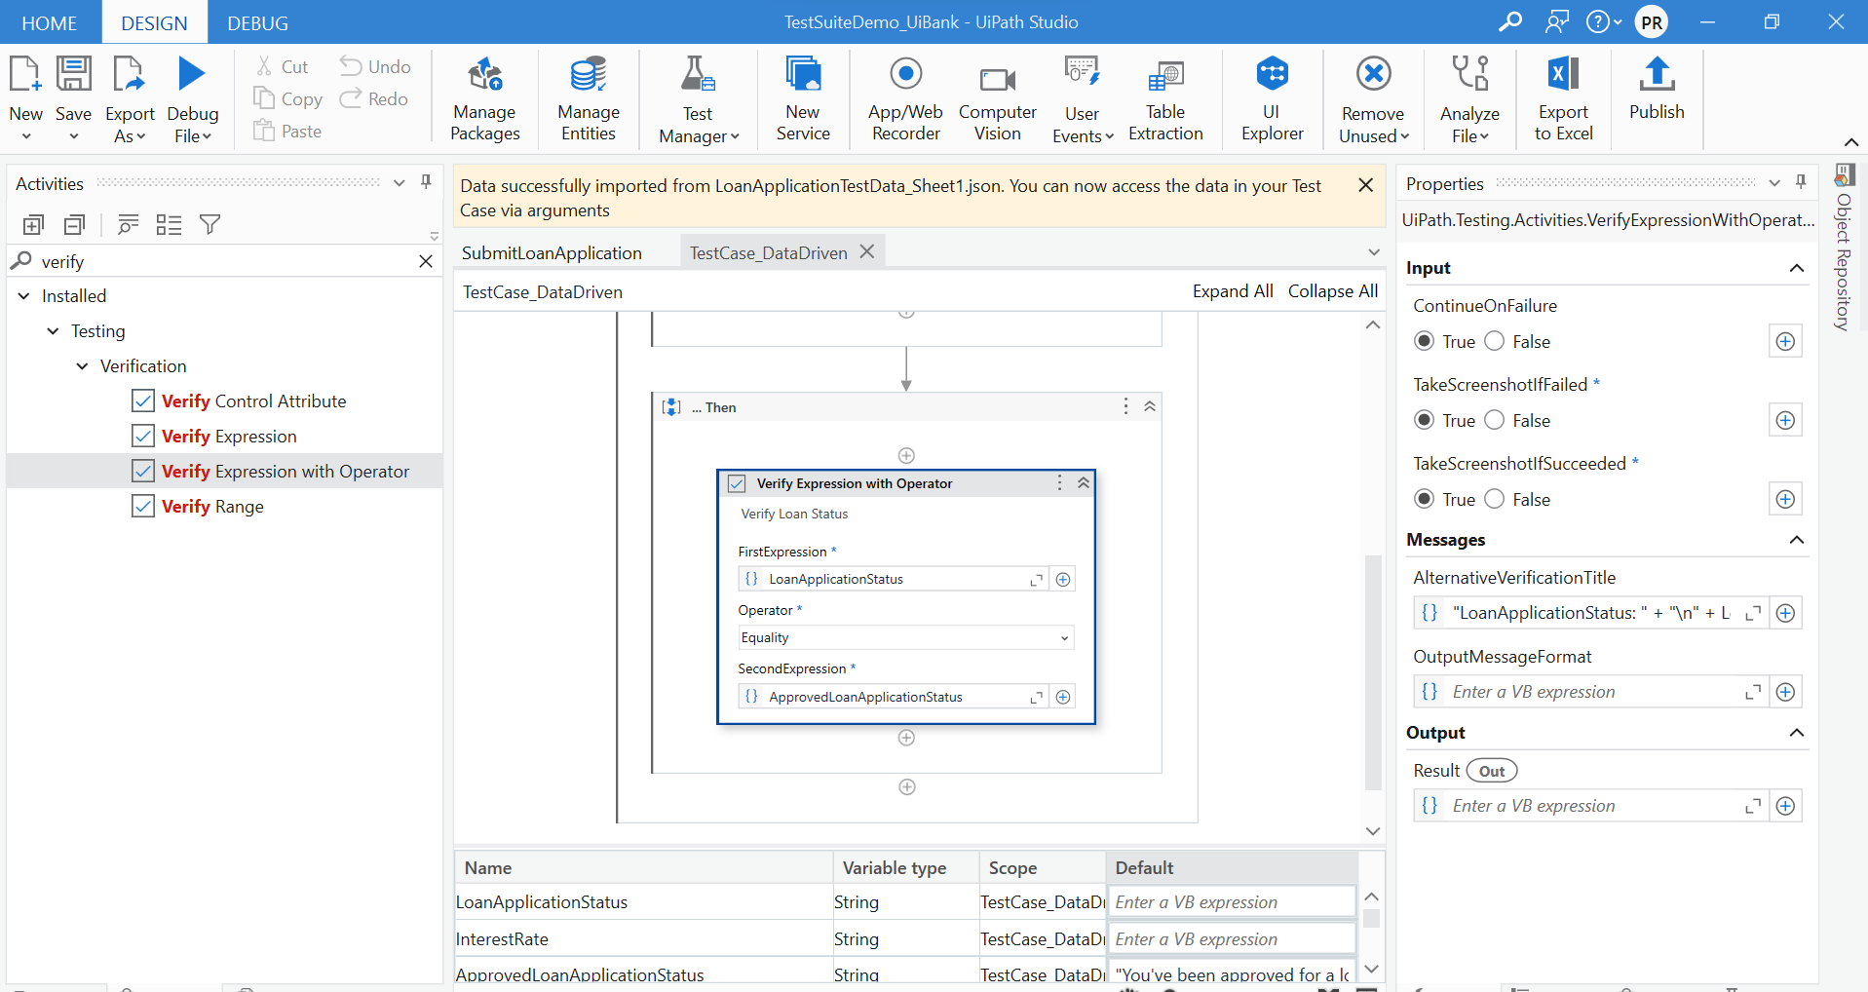1868x992 pixels.
Task: Click the Test Manager icon
Action: (x=698, y=74)
